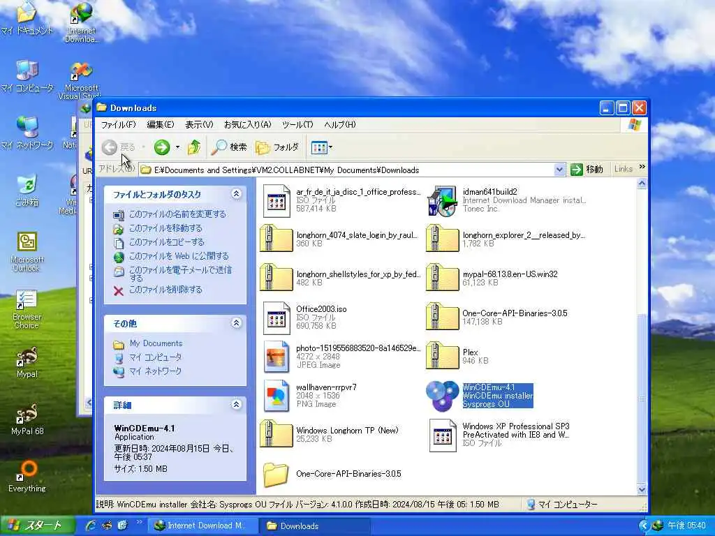Select the Plex zip archive icon
Viewport: 715px width, 536px height.
(442, 355)
